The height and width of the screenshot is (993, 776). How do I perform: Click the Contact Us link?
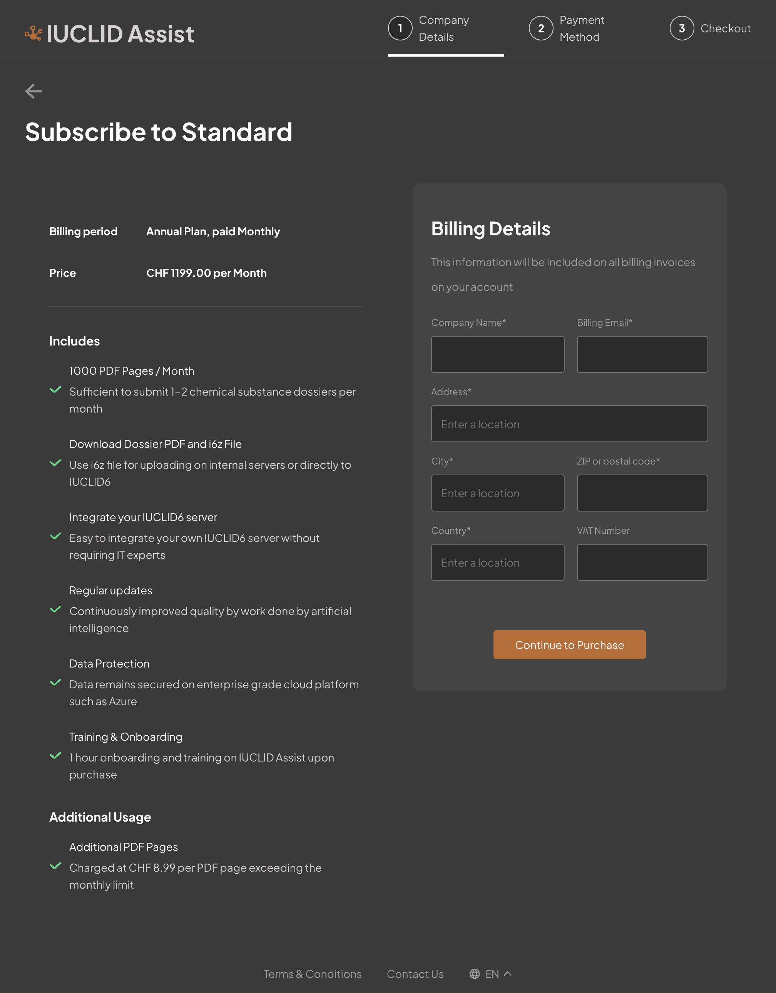click(x=415, y=973)
